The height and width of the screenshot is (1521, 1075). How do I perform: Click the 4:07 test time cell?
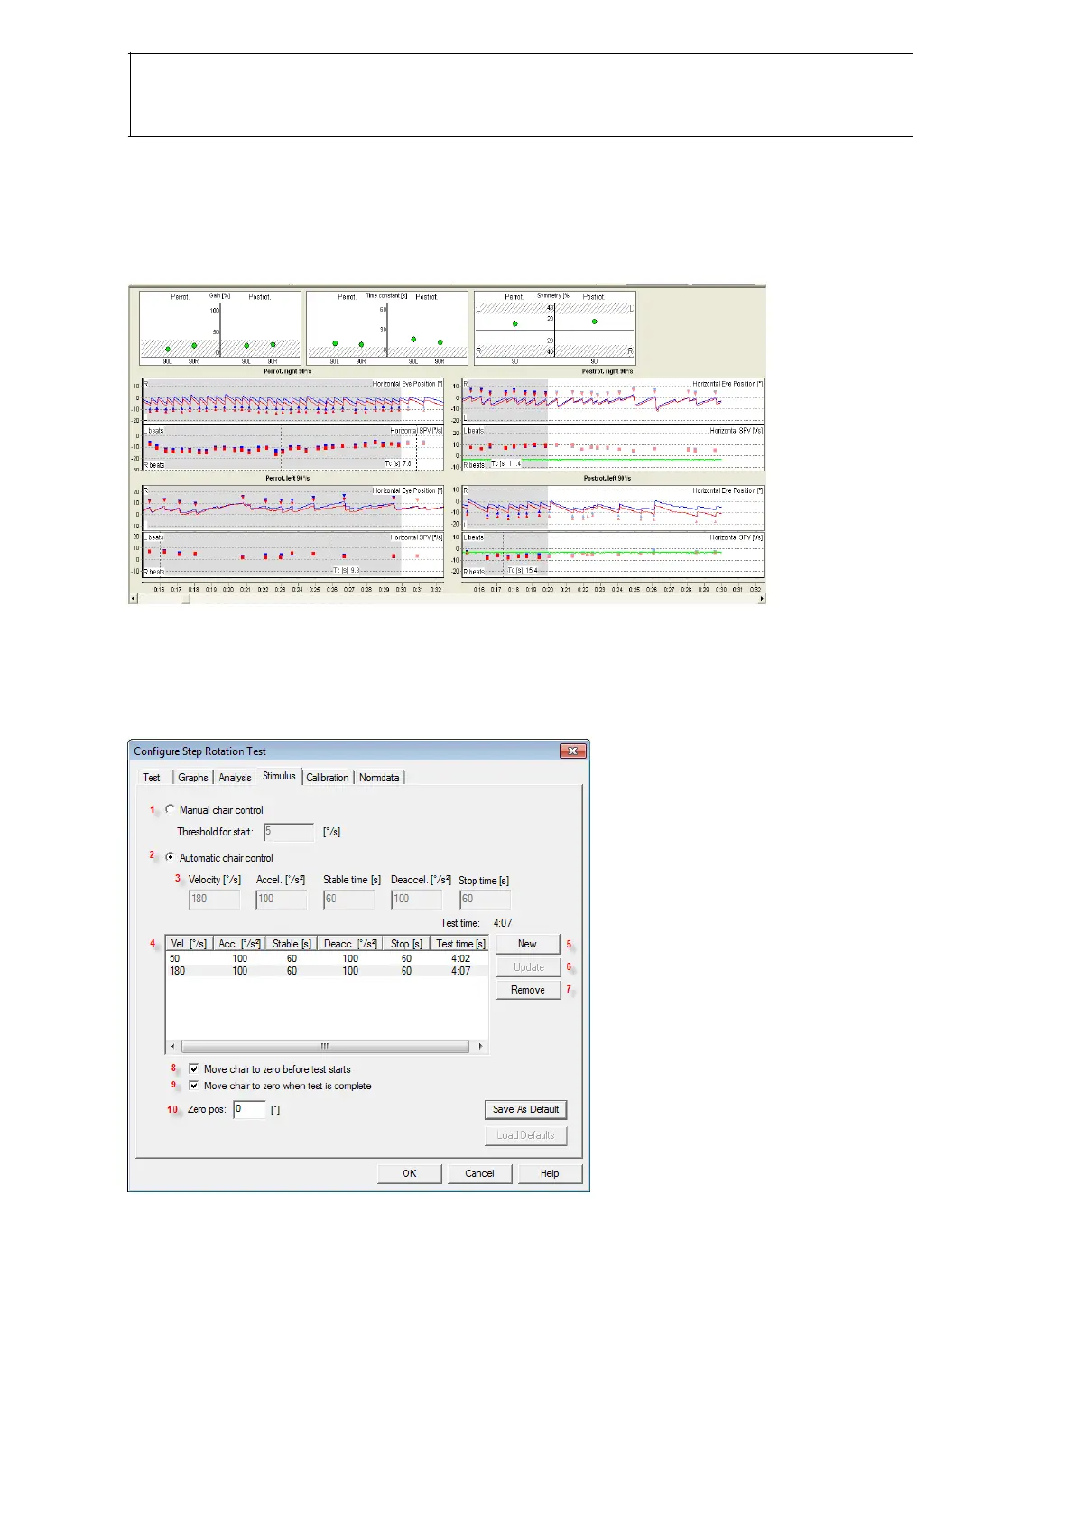coord(460,971)
